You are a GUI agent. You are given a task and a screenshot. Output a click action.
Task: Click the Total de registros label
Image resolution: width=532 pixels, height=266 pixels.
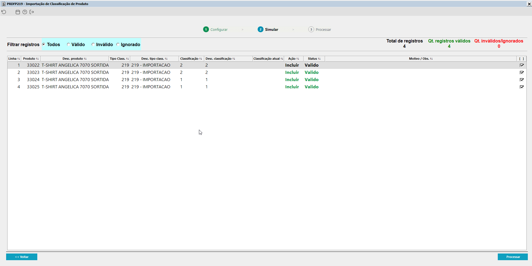pos(405,41)
